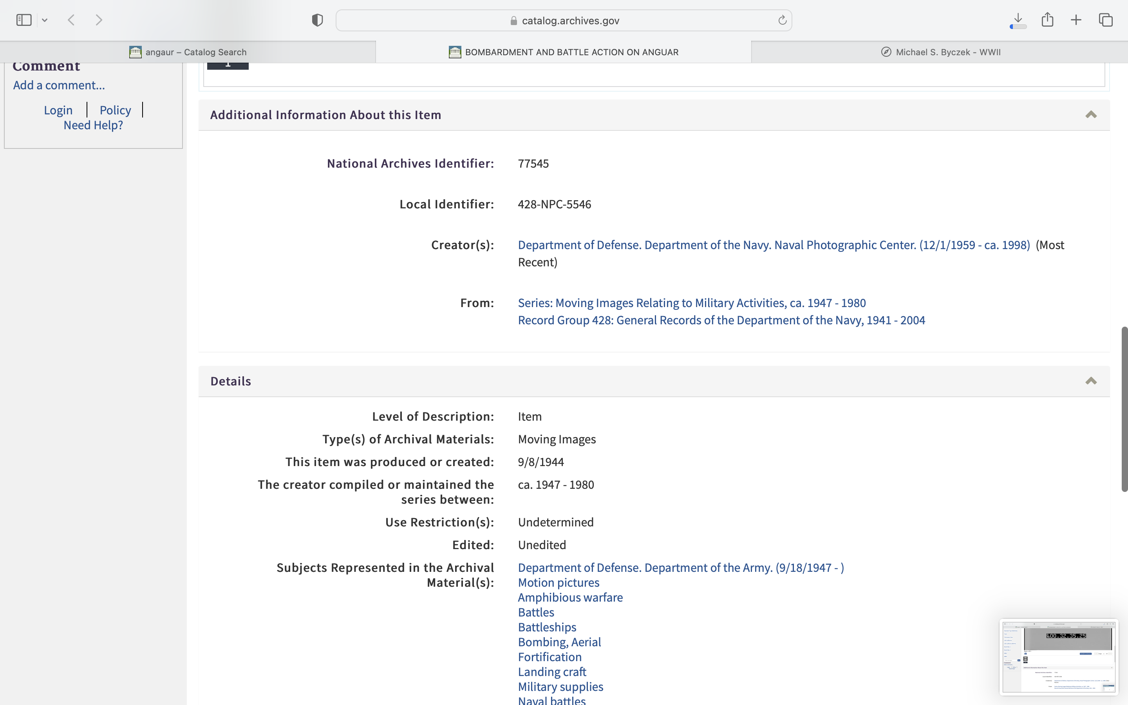Screen dimensions: 1128x705
Task: Collapse the Additional Information About this Item section
Action: pyautogui.click(x=1091, y=115)
